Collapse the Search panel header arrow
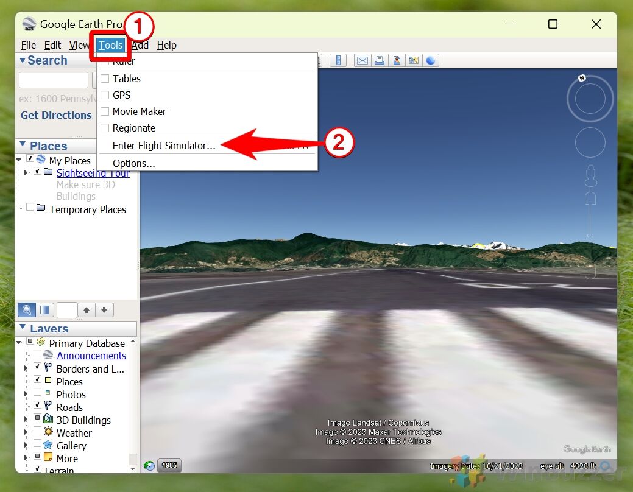The width and height of the screenshot is (633, 492). click(23, 60)
